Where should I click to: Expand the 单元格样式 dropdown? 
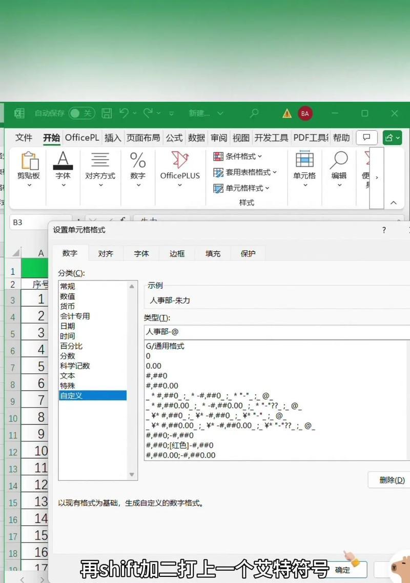[241, 188]
